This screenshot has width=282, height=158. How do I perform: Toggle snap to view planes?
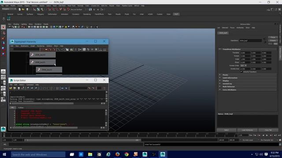point(64,9)
